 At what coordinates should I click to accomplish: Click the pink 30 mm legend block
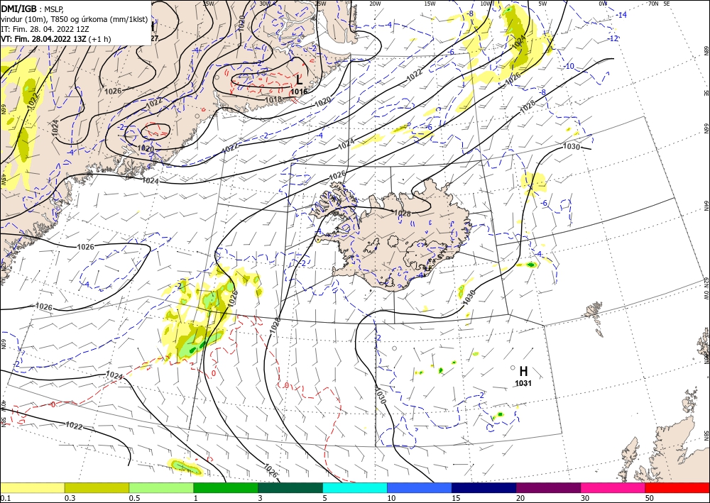(x=613, y=487)
